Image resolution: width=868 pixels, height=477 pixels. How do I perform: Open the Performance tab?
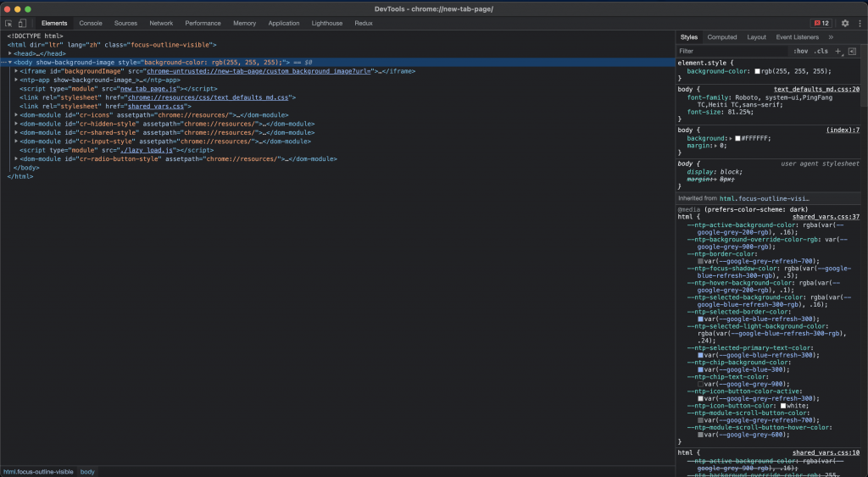tap(203, 23)
